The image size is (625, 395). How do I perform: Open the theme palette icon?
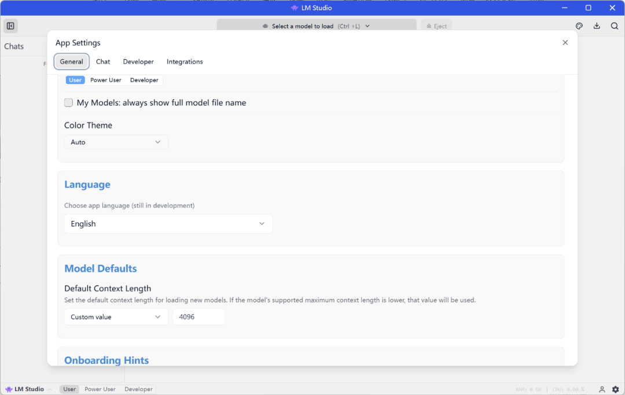click(579, 26)
